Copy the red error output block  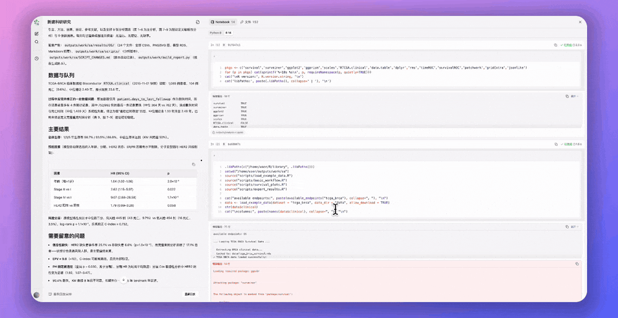pos(577,264)
